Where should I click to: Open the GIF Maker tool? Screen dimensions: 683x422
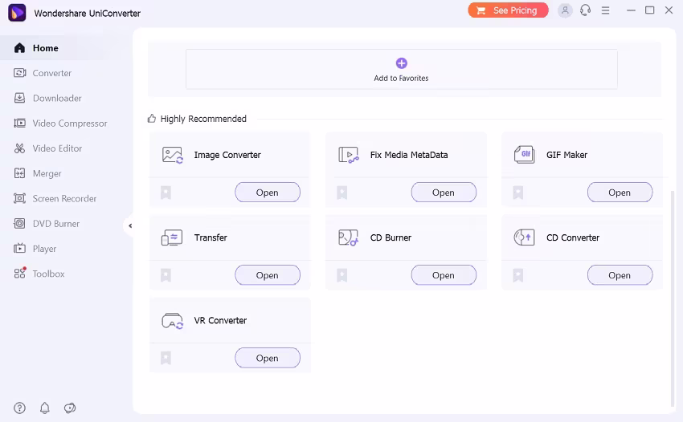[620, 193]
